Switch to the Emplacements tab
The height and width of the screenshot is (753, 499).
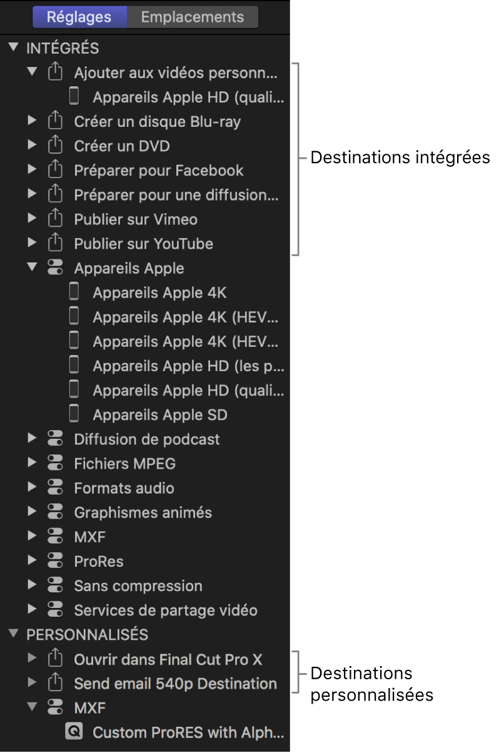click(x=192, y=17)
